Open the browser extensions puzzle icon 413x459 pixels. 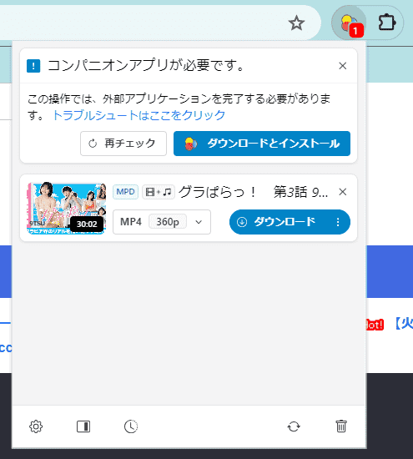(x=387, y=23)
